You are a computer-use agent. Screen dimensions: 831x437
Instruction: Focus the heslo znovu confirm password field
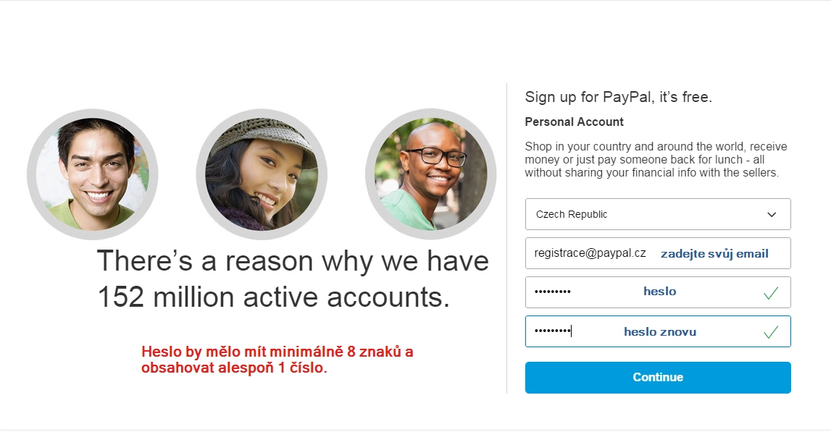tap(658, 331)
